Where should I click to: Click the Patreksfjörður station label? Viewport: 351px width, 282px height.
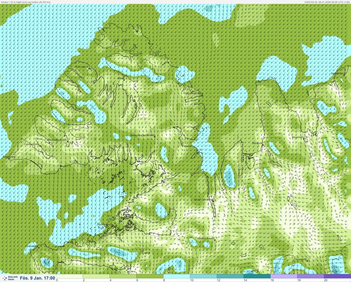[x=32, y=144]
